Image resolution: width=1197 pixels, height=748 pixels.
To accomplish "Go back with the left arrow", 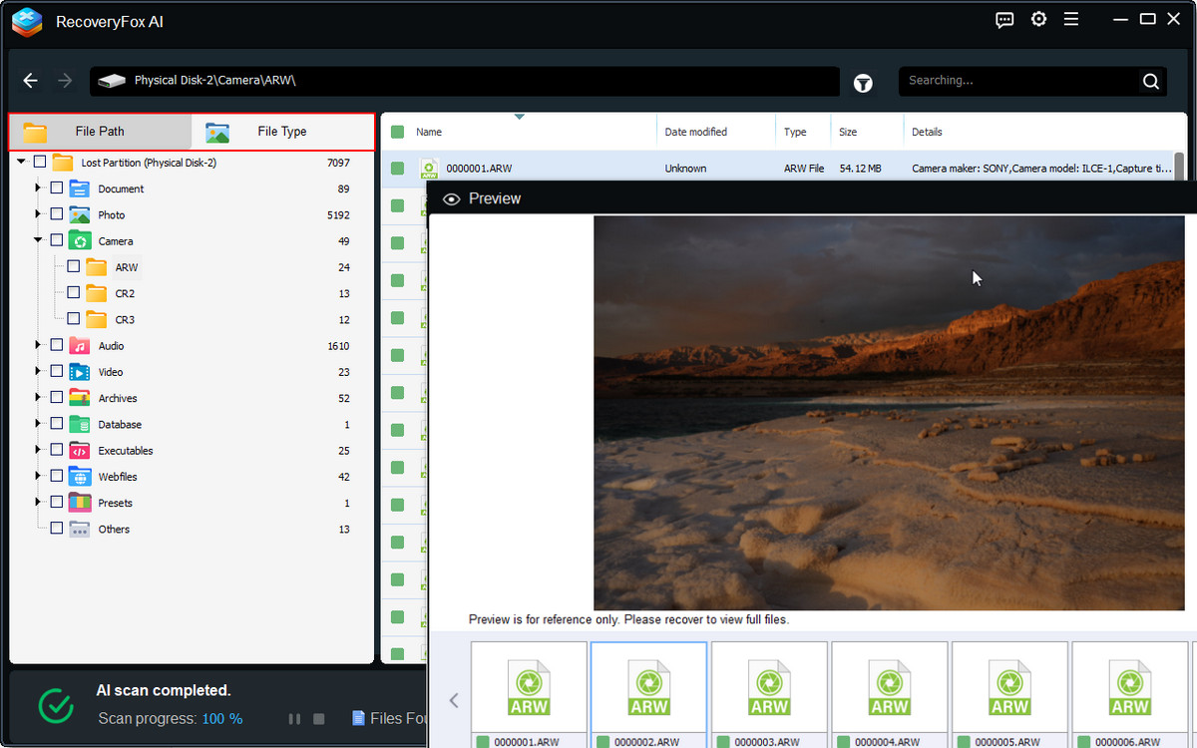I will (x=31, y=81).
